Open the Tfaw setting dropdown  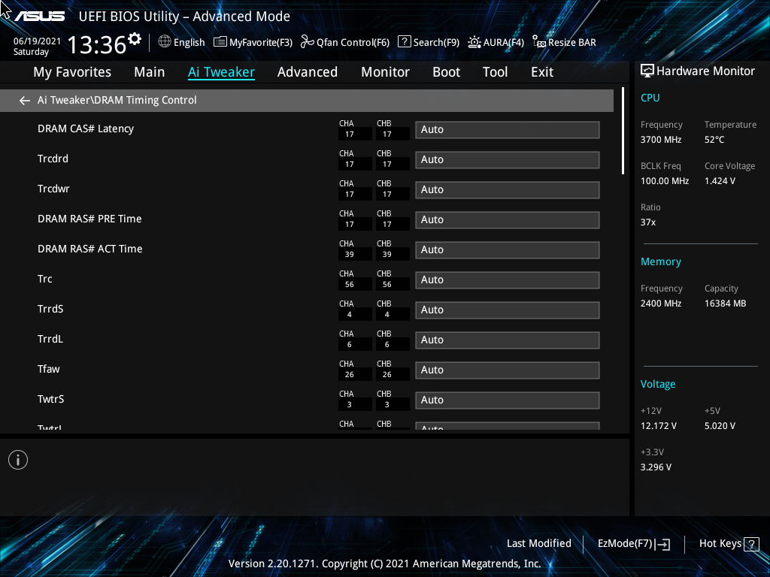click(507, 370)
